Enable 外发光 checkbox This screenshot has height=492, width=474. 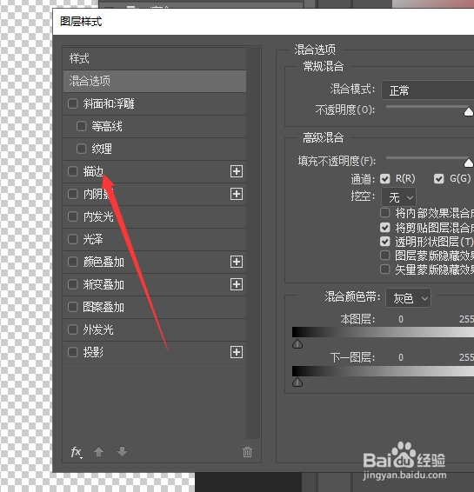coord(72,329)
